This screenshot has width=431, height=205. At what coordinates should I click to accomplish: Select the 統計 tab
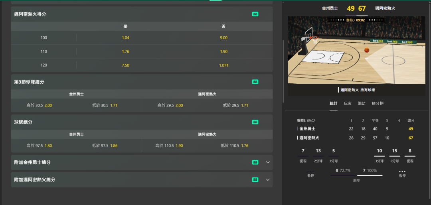333,104
